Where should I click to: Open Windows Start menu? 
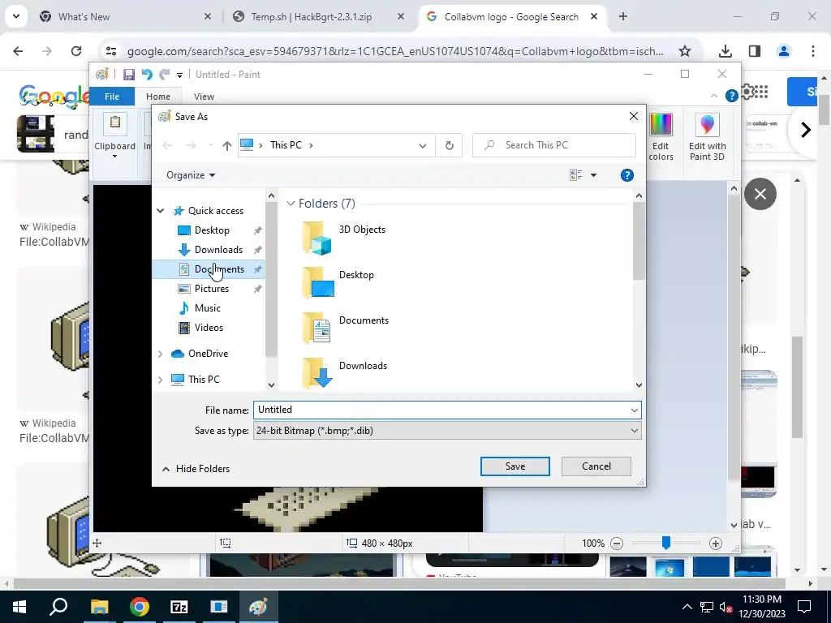click(x=19, y=607)
